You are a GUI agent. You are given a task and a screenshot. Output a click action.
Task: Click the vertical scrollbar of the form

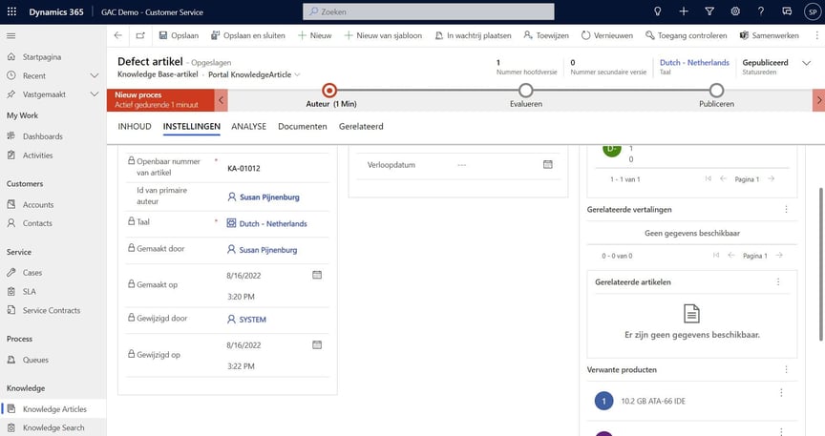821,264
